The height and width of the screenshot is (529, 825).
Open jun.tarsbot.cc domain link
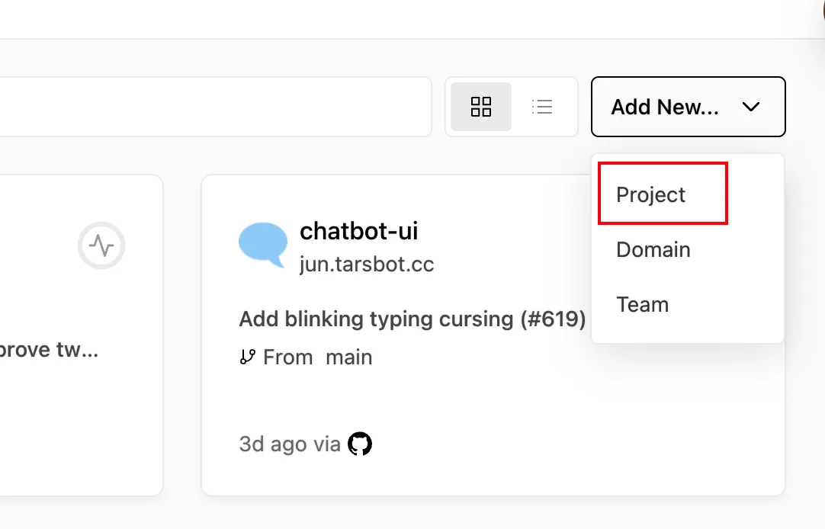[x=367, y=264]
